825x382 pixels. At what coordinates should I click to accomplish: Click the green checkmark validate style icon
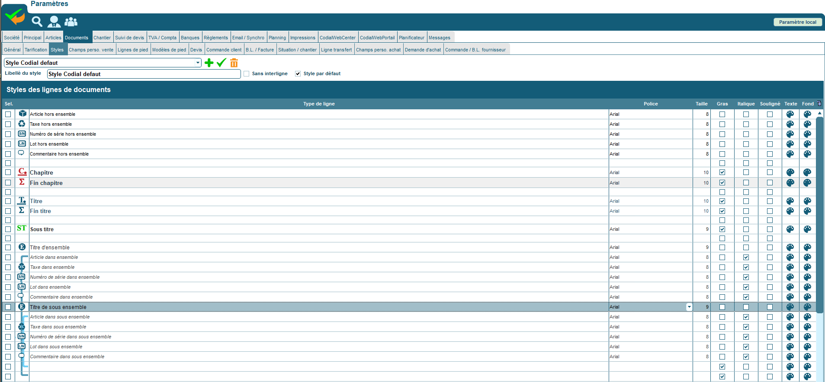click(x=221, y=63)
